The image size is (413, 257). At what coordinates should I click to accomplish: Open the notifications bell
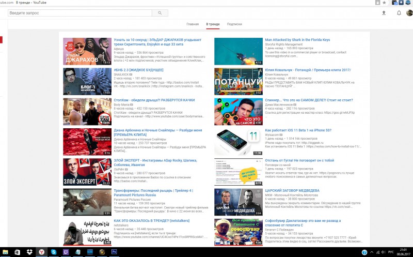point(399,12)
